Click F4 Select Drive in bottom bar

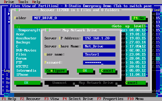(x=78, y=99)
